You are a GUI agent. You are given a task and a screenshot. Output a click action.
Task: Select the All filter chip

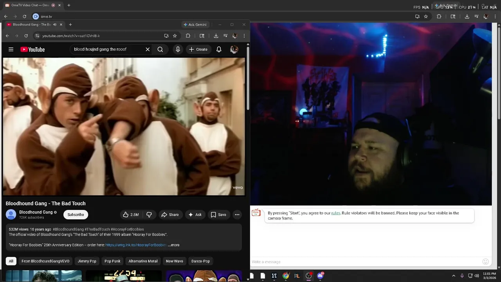click(11, 261)
